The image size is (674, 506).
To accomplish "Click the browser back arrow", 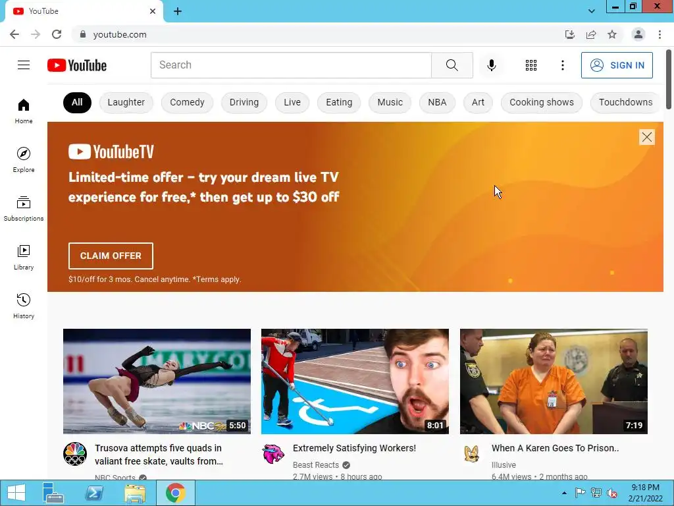I will 14,34.
